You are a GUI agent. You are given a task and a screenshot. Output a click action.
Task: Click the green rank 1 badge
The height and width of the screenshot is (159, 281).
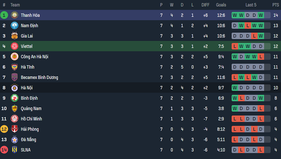coord(4,15)
